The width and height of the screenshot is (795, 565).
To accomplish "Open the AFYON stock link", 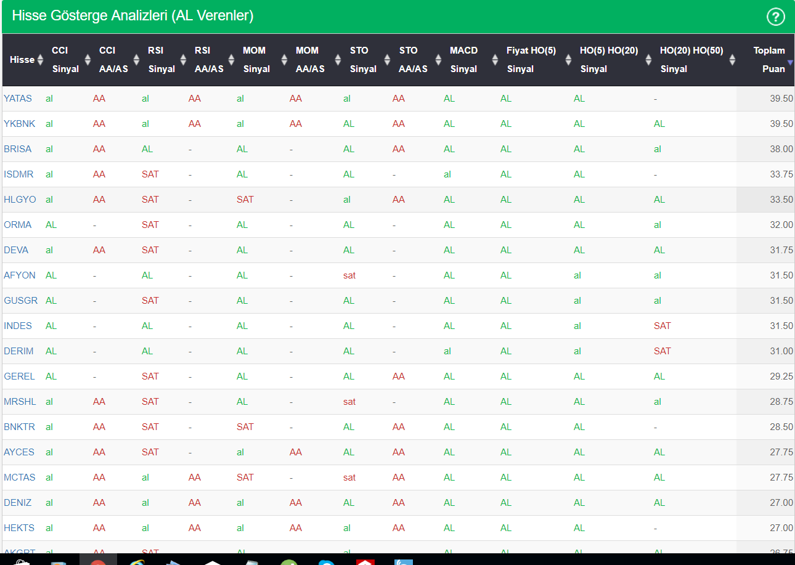I will (20, 275).
